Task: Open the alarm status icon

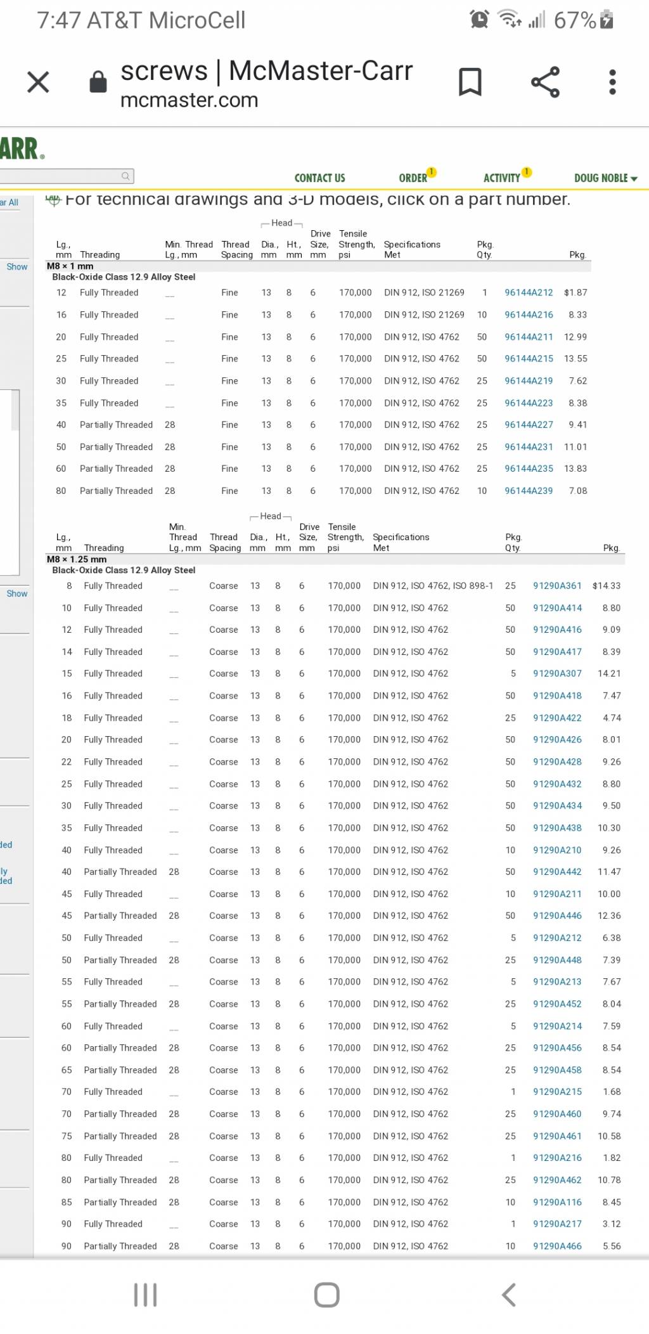Action: click(x=480, y=20)
